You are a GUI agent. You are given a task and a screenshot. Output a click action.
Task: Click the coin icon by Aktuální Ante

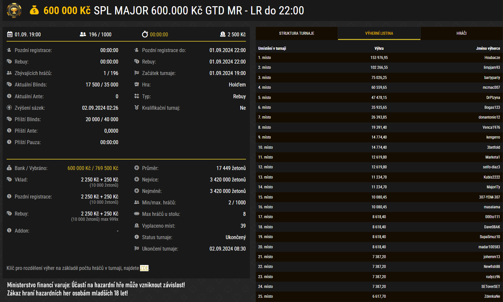[x=9, y=96]
